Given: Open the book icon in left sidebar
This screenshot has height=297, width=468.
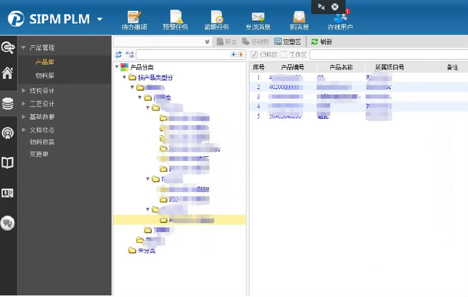Looking at the screenshot, I should click(8, 164).
